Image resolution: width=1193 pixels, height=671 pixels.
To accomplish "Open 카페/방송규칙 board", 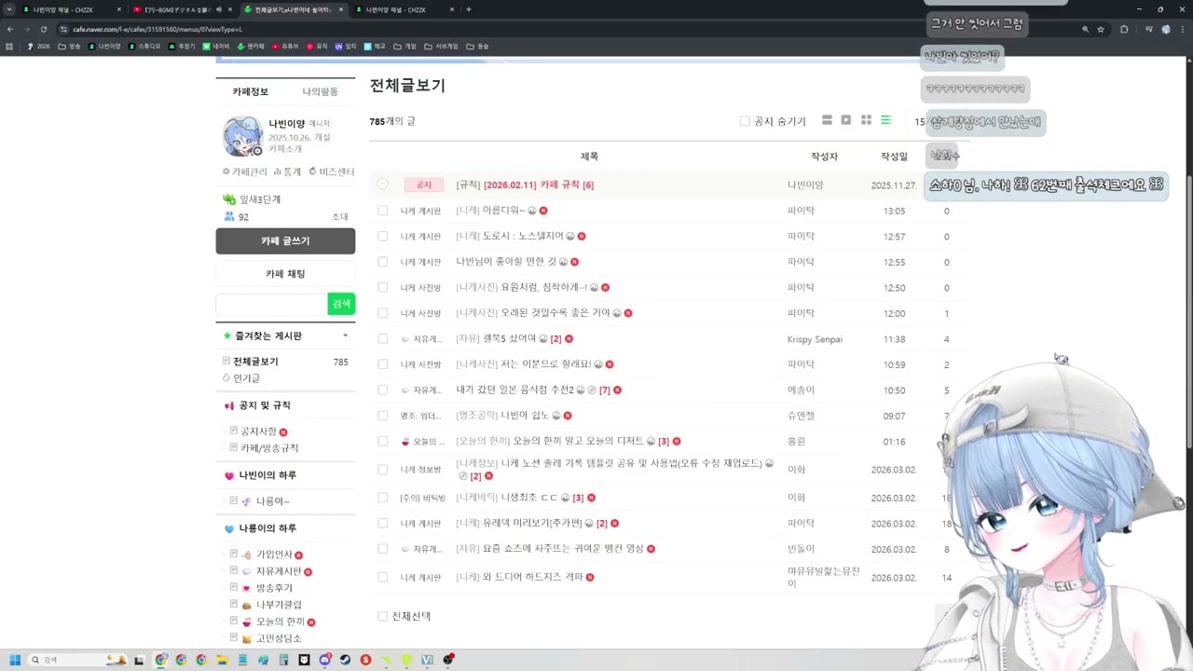I will tap(269, 448).
